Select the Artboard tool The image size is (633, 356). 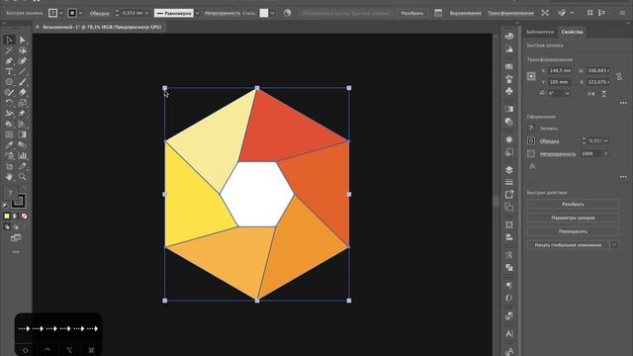tap(9, 166)
